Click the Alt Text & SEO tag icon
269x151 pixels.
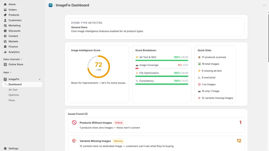tap(137, 57)
